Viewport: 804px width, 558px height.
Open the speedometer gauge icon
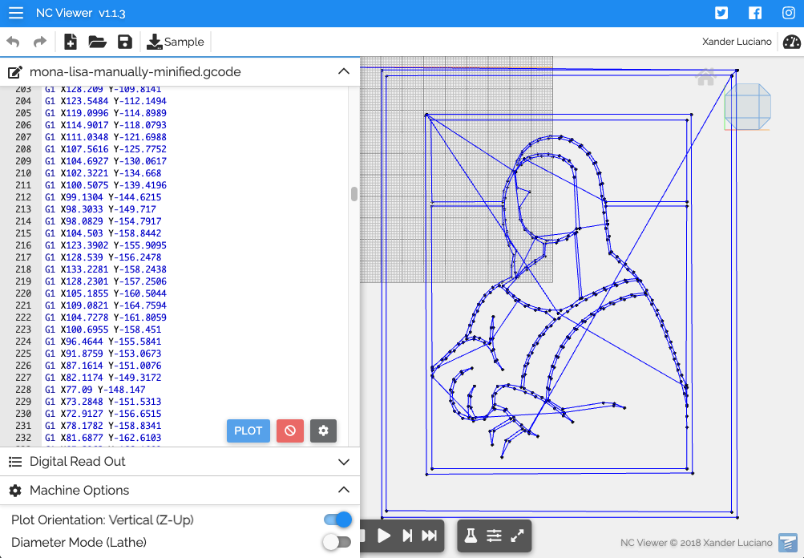(x=791, y=42)
